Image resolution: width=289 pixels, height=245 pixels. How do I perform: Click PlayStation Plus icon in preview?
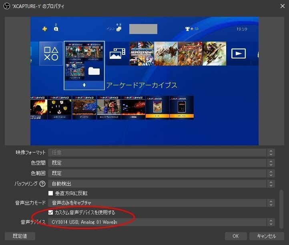(44, 29)
